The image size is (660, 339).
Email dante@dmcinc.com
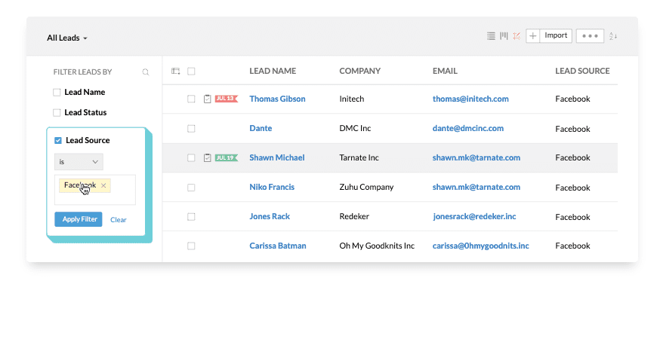tap(468, 128)
